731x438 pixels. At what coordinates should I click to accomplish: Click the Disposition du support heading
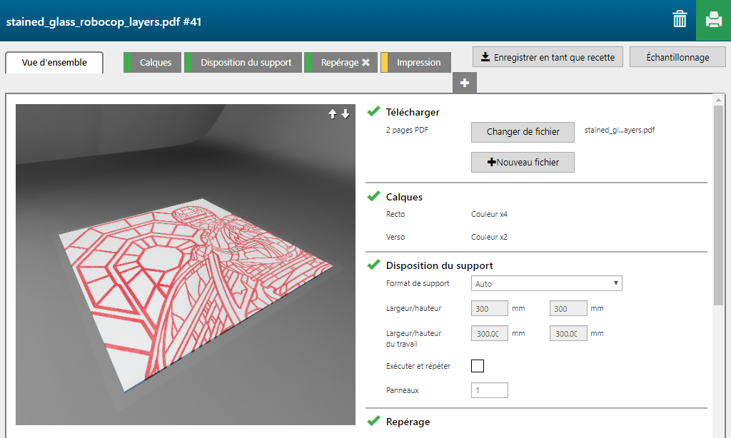[x=440, y=265]
